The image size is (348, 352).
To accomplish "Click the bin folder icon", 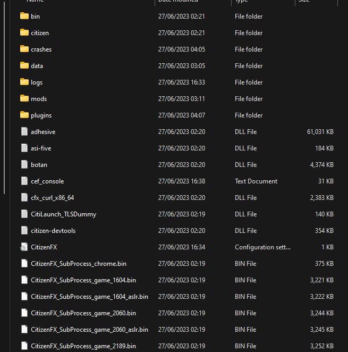I will pos(24,16).
